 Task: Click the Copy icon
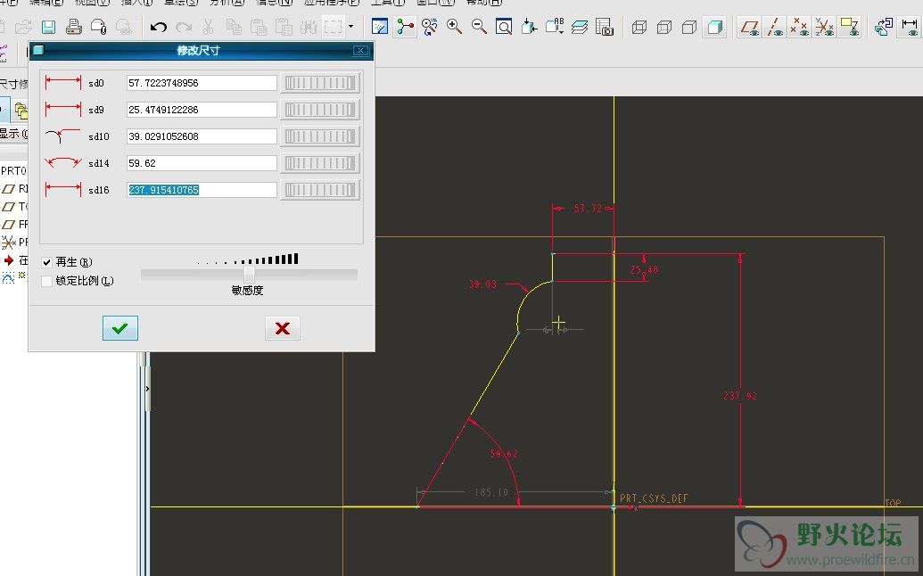point(234,27)
